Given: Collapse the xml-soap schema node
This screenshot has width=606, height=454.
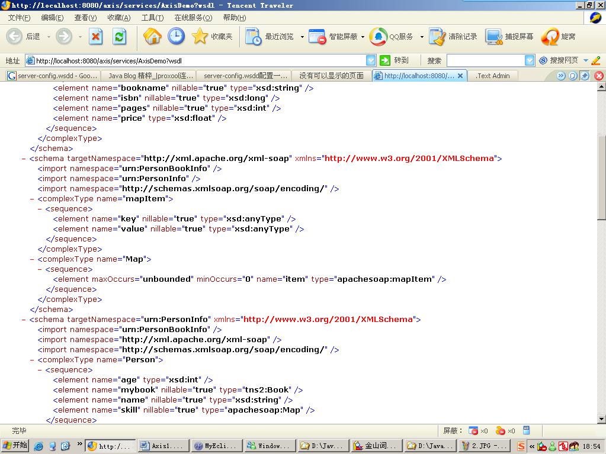Looking at the screenshot, I should [24, 159].
